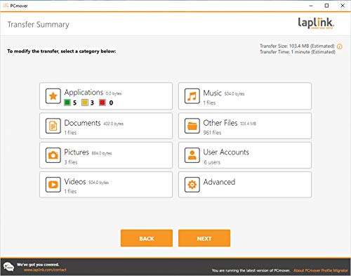The width and height of the screenshot is (351, 276).
Task: Click the chat bubbles support icon
Action: 8,267
